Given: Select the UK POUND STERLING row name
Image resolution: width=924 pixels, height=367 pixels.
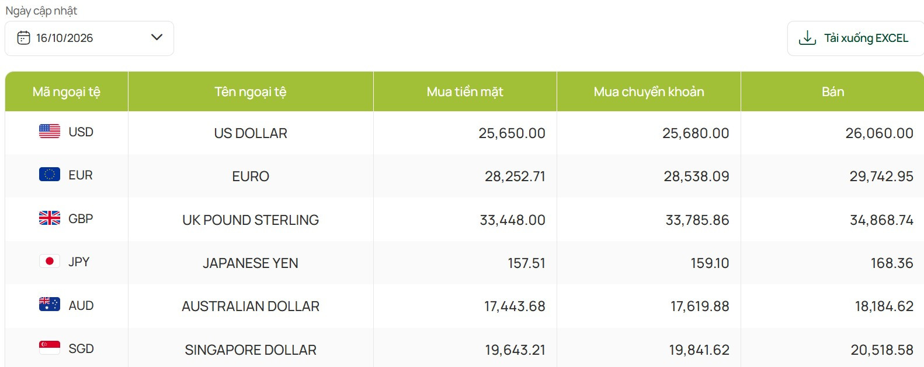Looking at the screenshot, I should 251,220.
